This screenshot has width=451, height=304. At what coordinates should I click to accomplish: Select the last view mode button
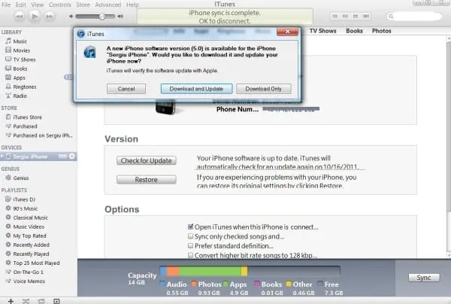[x=366, y=16]
